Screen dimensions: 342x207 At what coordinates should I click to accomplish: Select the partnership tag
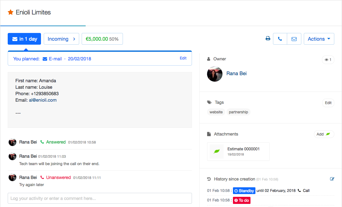(238, 112)
